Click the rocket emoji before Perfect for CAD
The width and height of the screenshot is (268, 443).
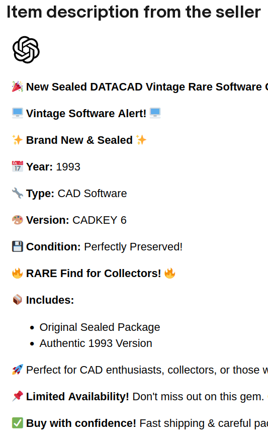(18, 370)
